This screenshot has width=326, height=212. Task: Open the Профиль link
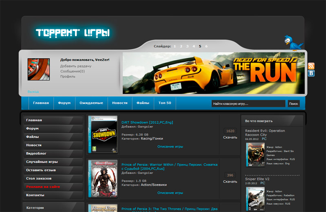pos(68,76)
